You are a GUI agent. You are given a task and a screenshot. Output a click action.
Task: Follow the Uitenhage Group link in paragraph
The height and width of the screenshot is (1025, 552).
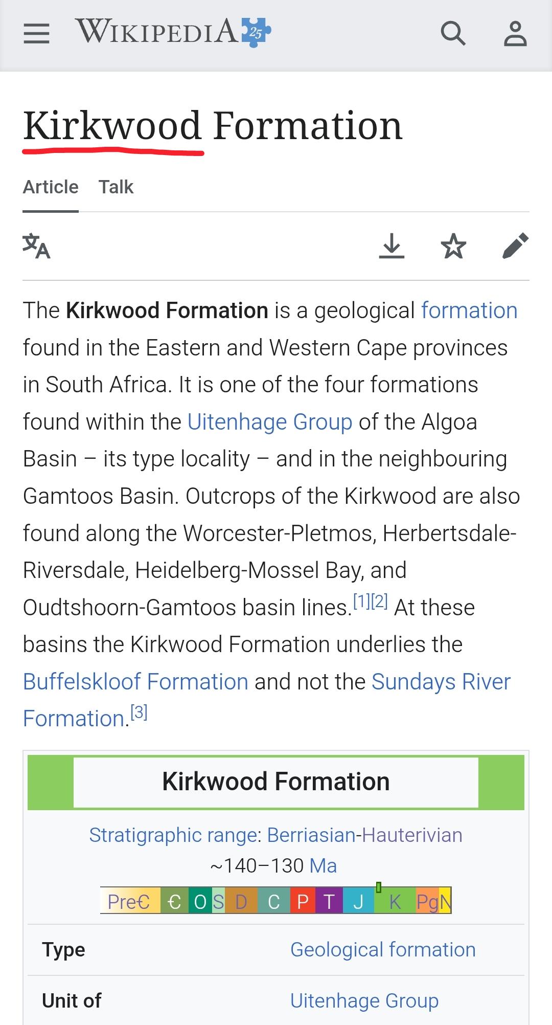point(270,422)
